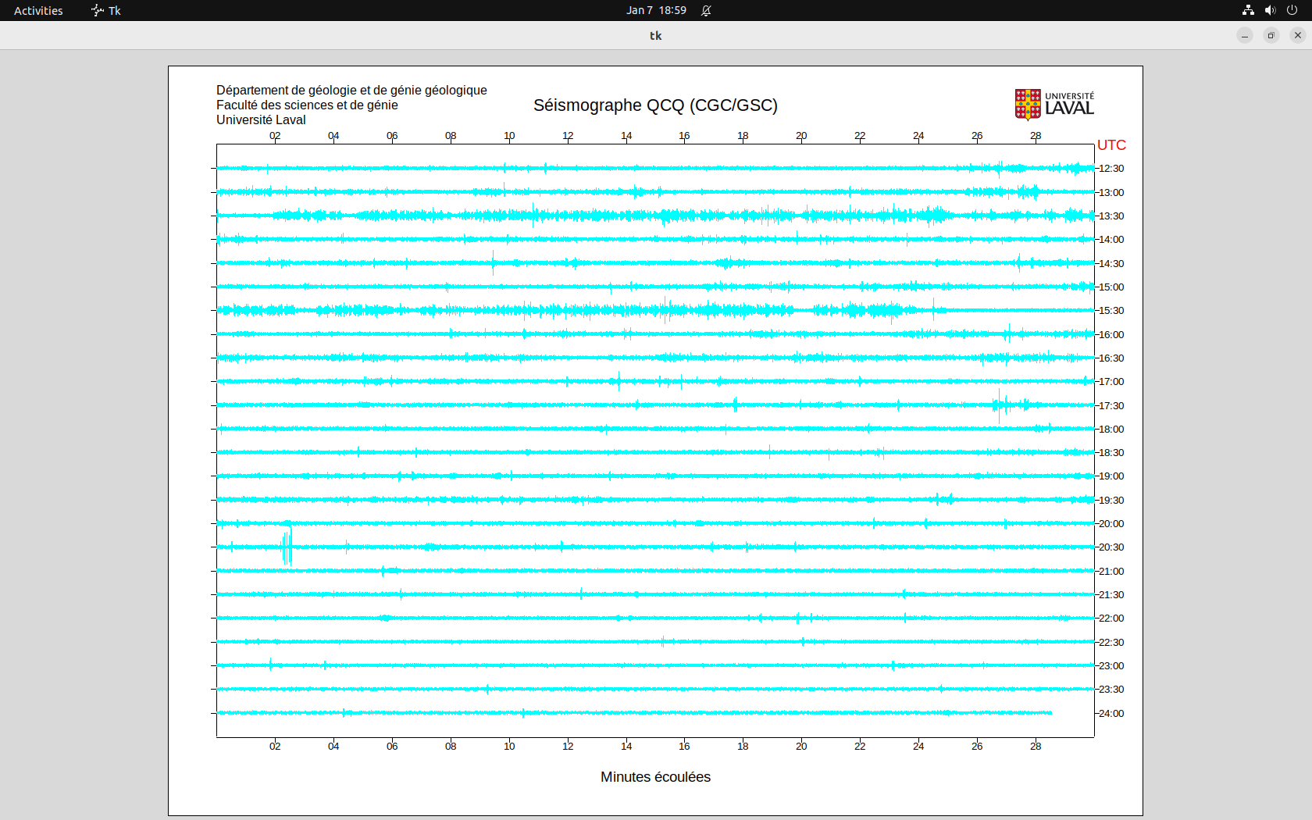Open the Jan 7 18:59 clock menu
This screenshot has width=1312, height=820.
point(656,10)
